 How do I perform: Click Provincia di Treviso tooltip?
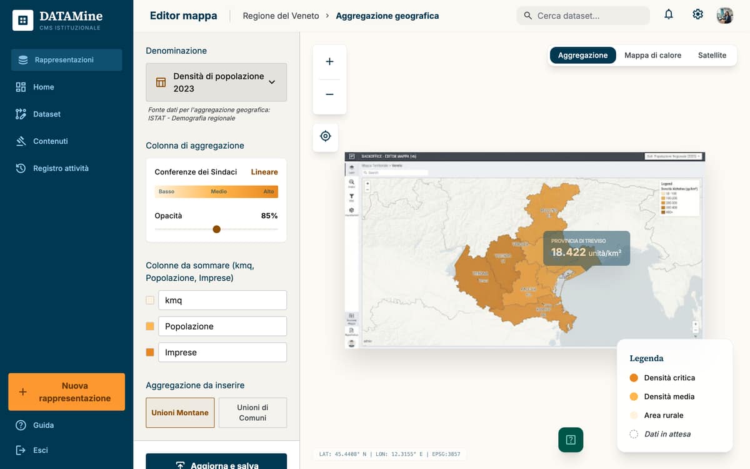(x=586, y=248)
